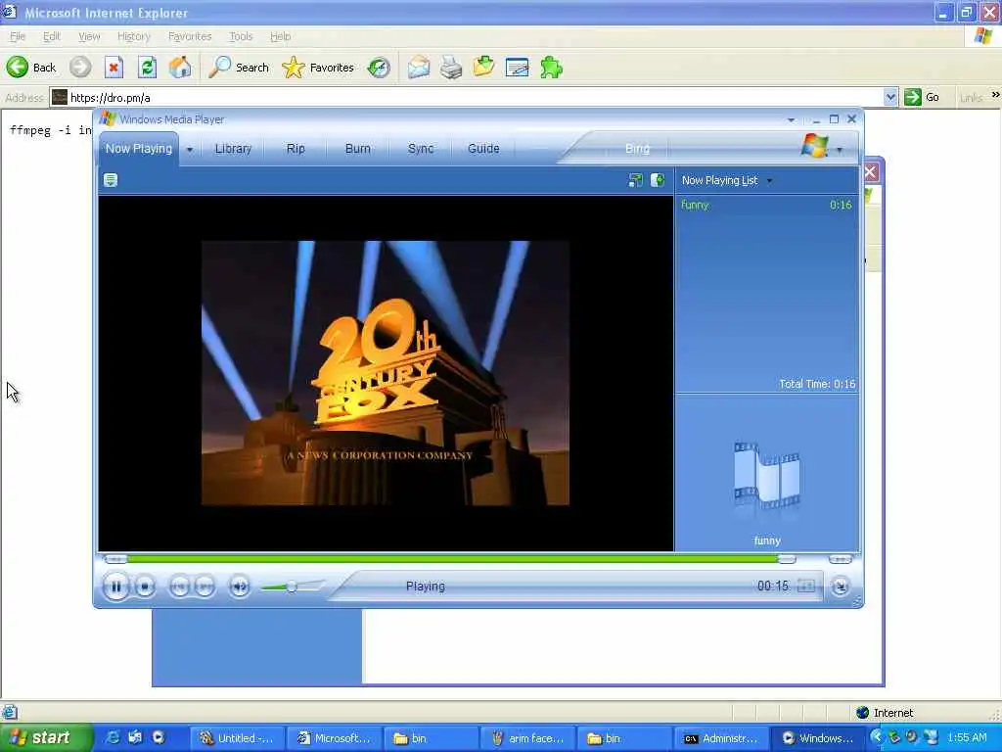Click the Edit page toolbar icon
1002x752 pixels.
(x=483, y=68)
